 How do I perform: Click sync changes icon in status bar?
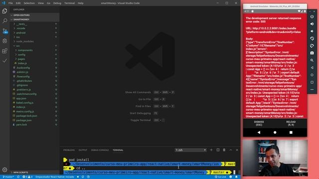18,177
